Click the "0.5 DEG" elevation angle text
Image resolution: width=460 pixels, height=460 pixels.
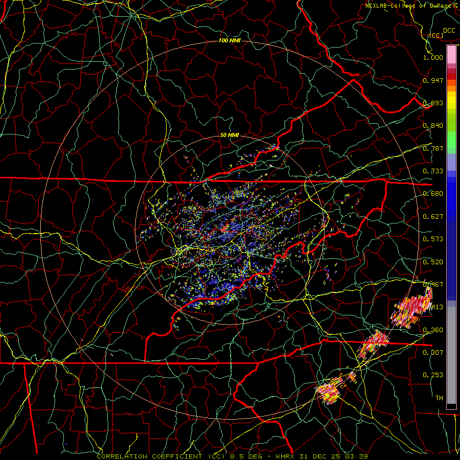tap(246, 456)
